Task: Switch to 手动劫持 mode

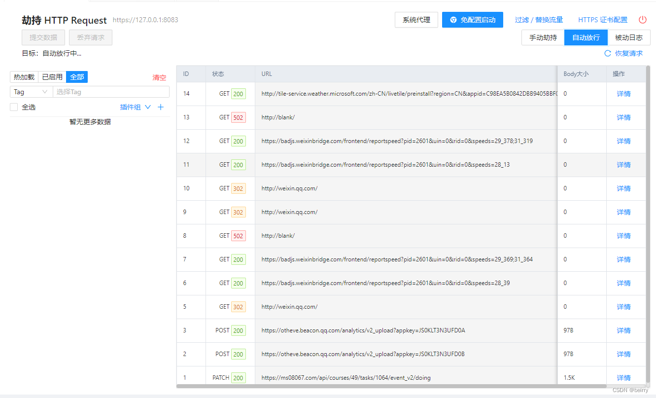Action: click(543, 37)
